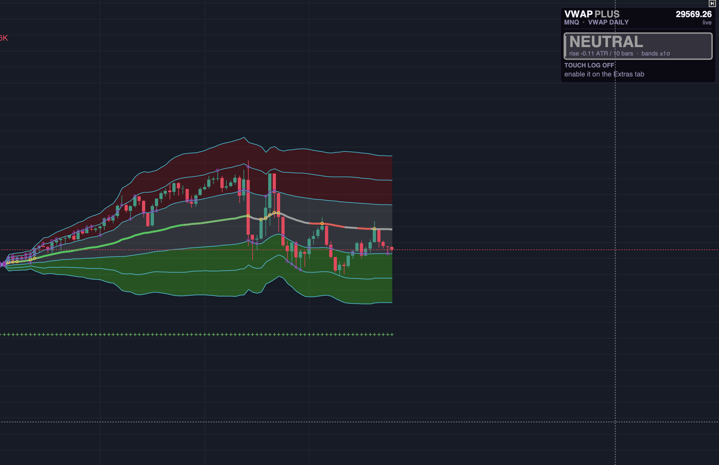Click the 'live' status label
Viewport: 719px width, 465px height.
(707, 23)
